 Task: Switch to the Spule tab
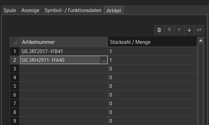pos(10,10)
